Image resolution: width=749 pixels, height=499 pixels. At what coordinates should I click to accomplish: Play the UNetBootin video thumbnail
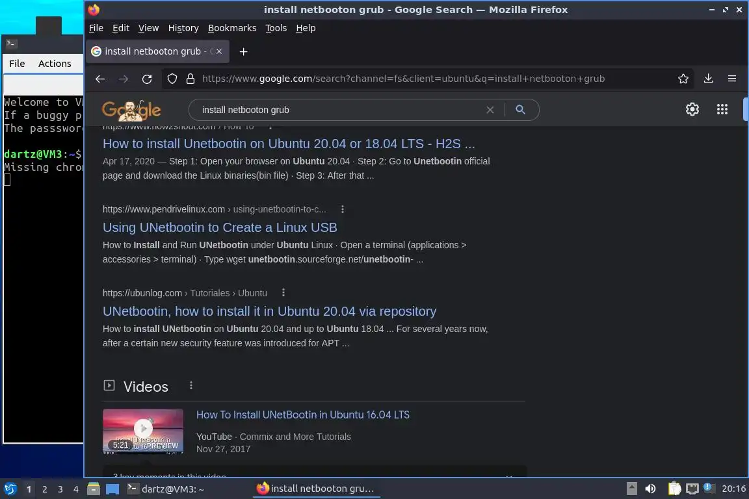(143, 431)
